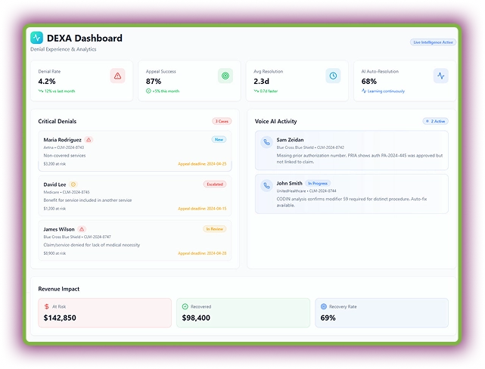Click the In Progress tag beside John Smith
485x369 pixels.
coord(319,184)
